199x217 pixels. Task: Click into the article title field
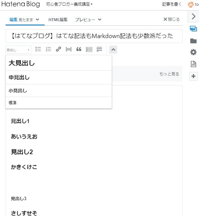(94, 36)
